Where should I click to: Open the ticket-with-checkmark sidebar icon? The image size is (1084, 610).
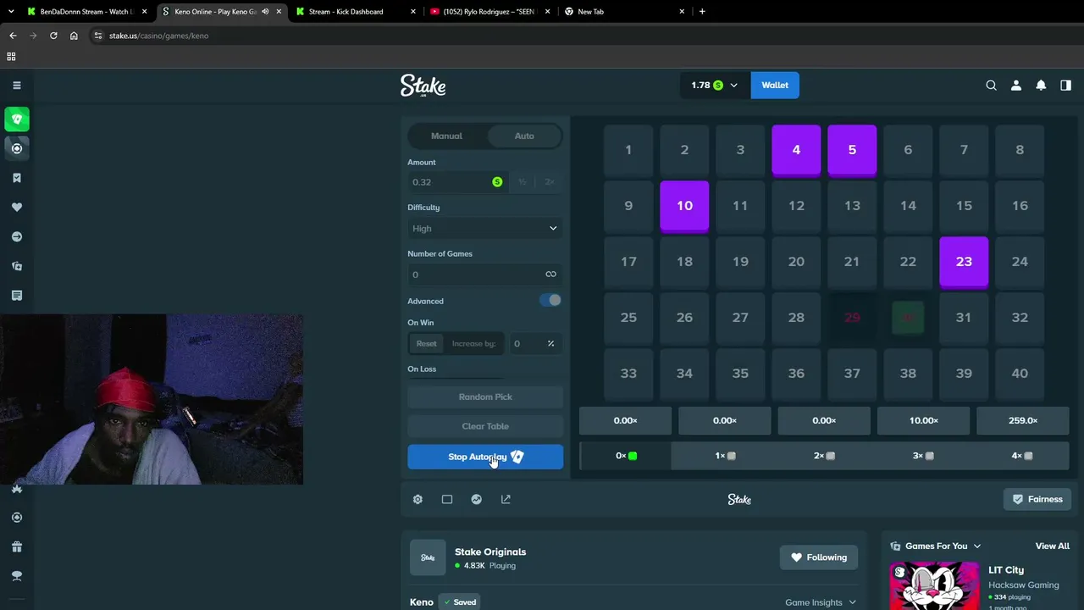(x=17, y=178)
